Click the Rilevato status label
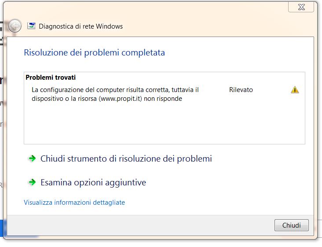The image size is (322, 247). click(241, 90)
